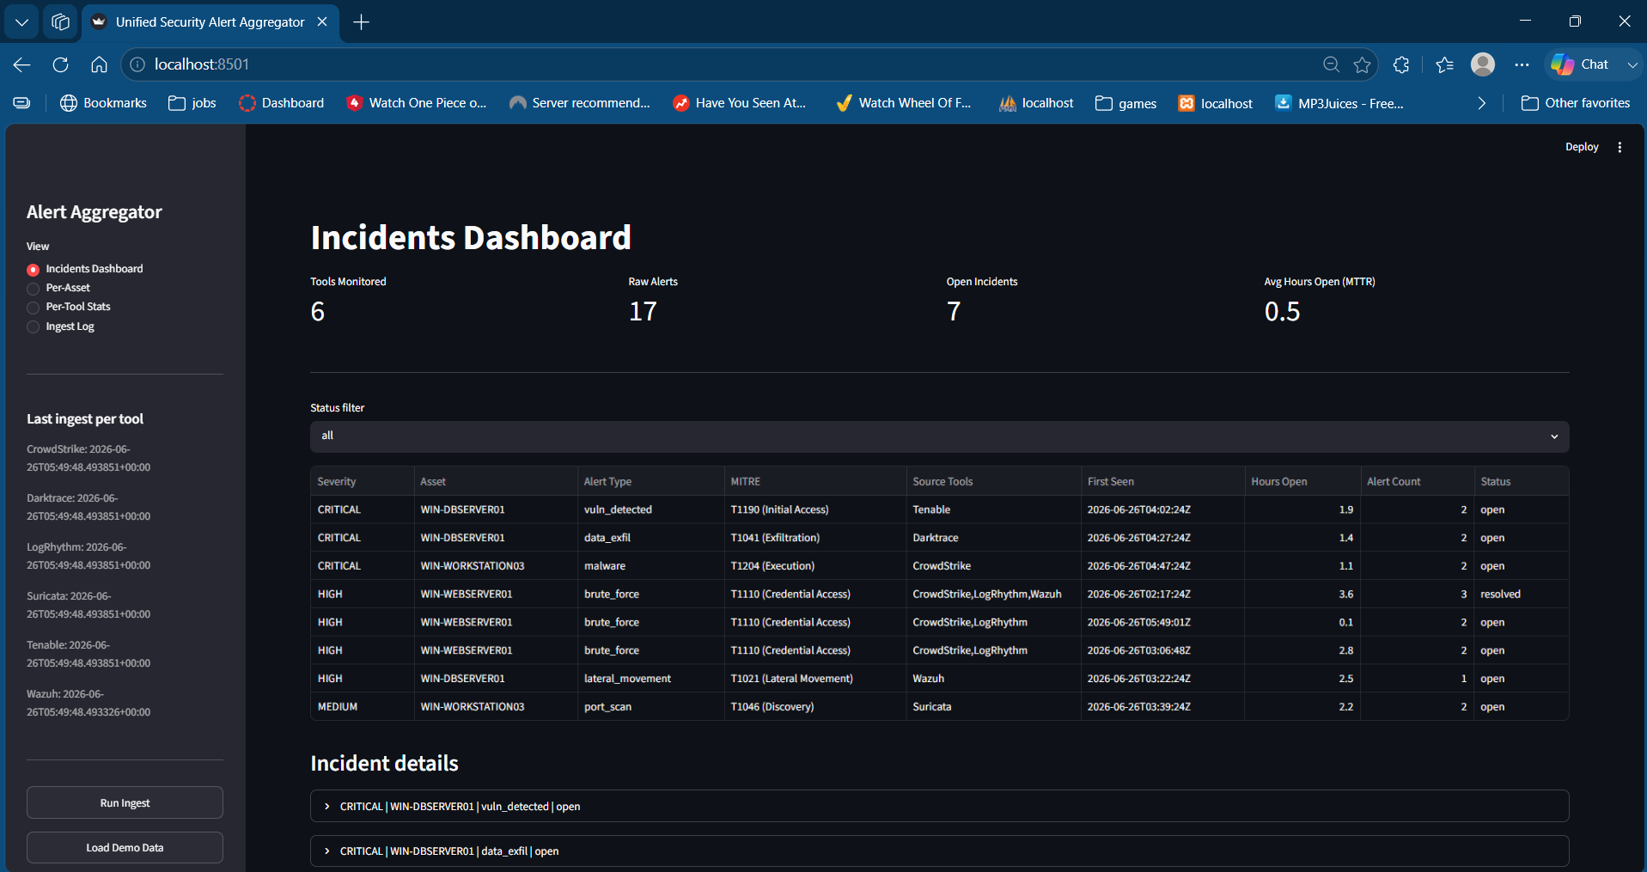Open Have You Seen At bookmark
Viewport: 1647px width, 872px height.
[x=740, y=103]
